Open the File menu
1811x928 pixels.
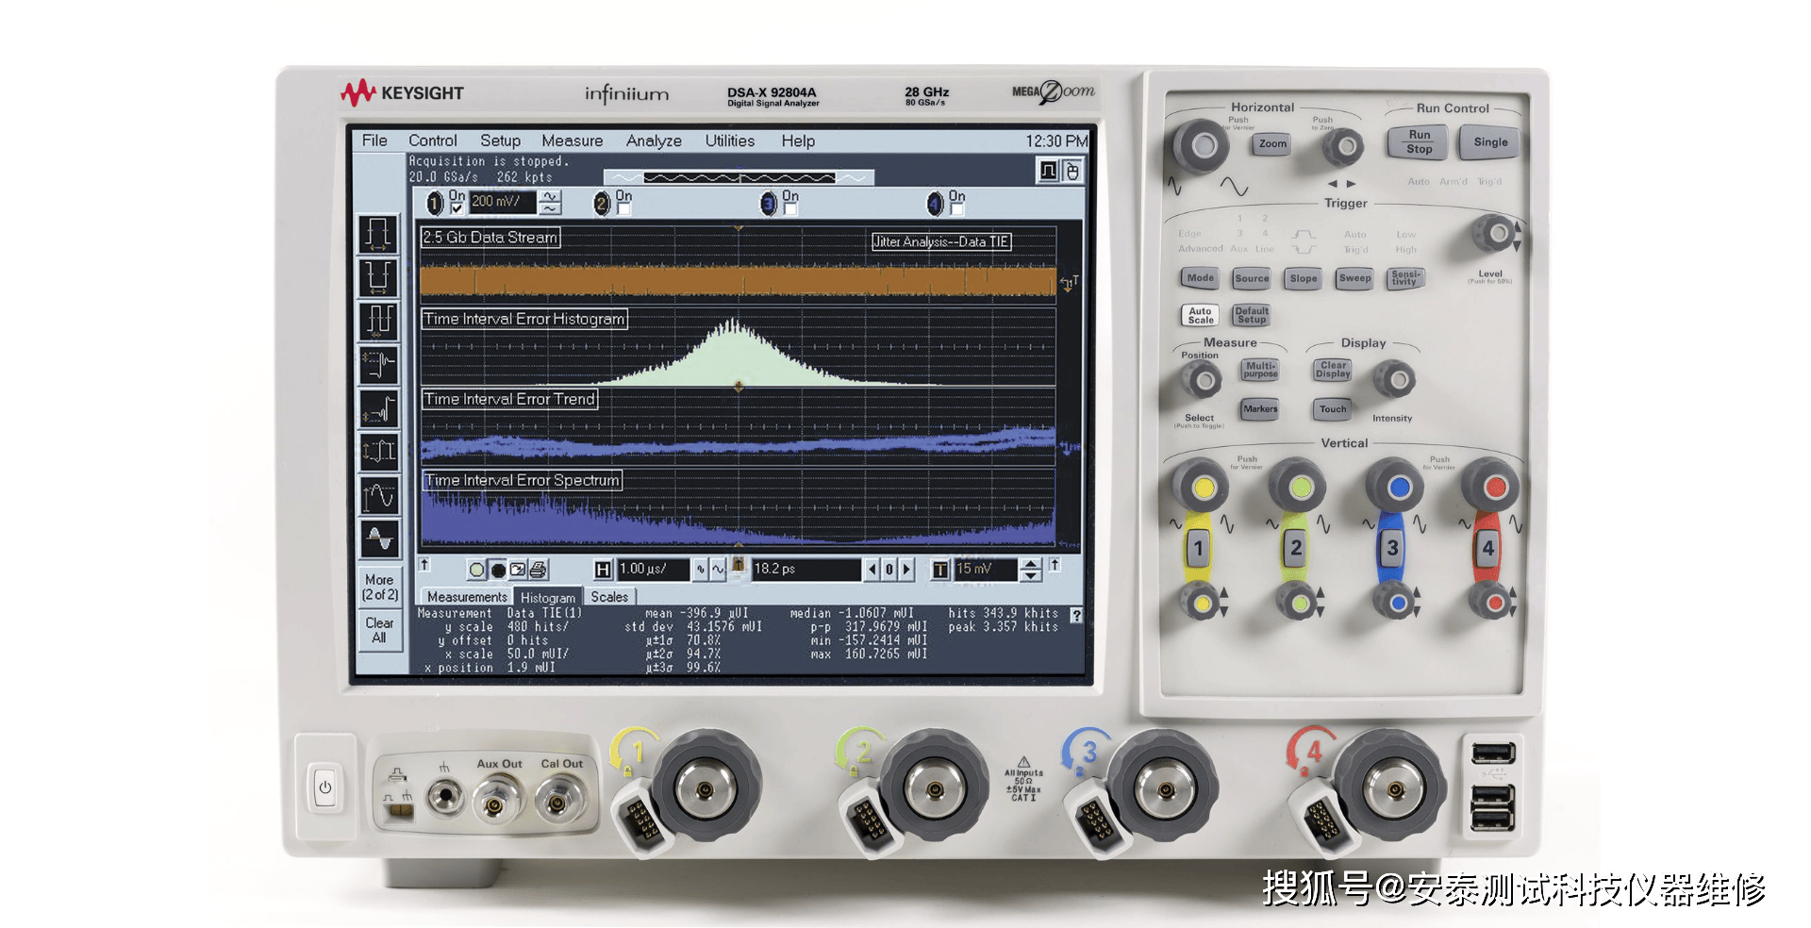[374, 141]
